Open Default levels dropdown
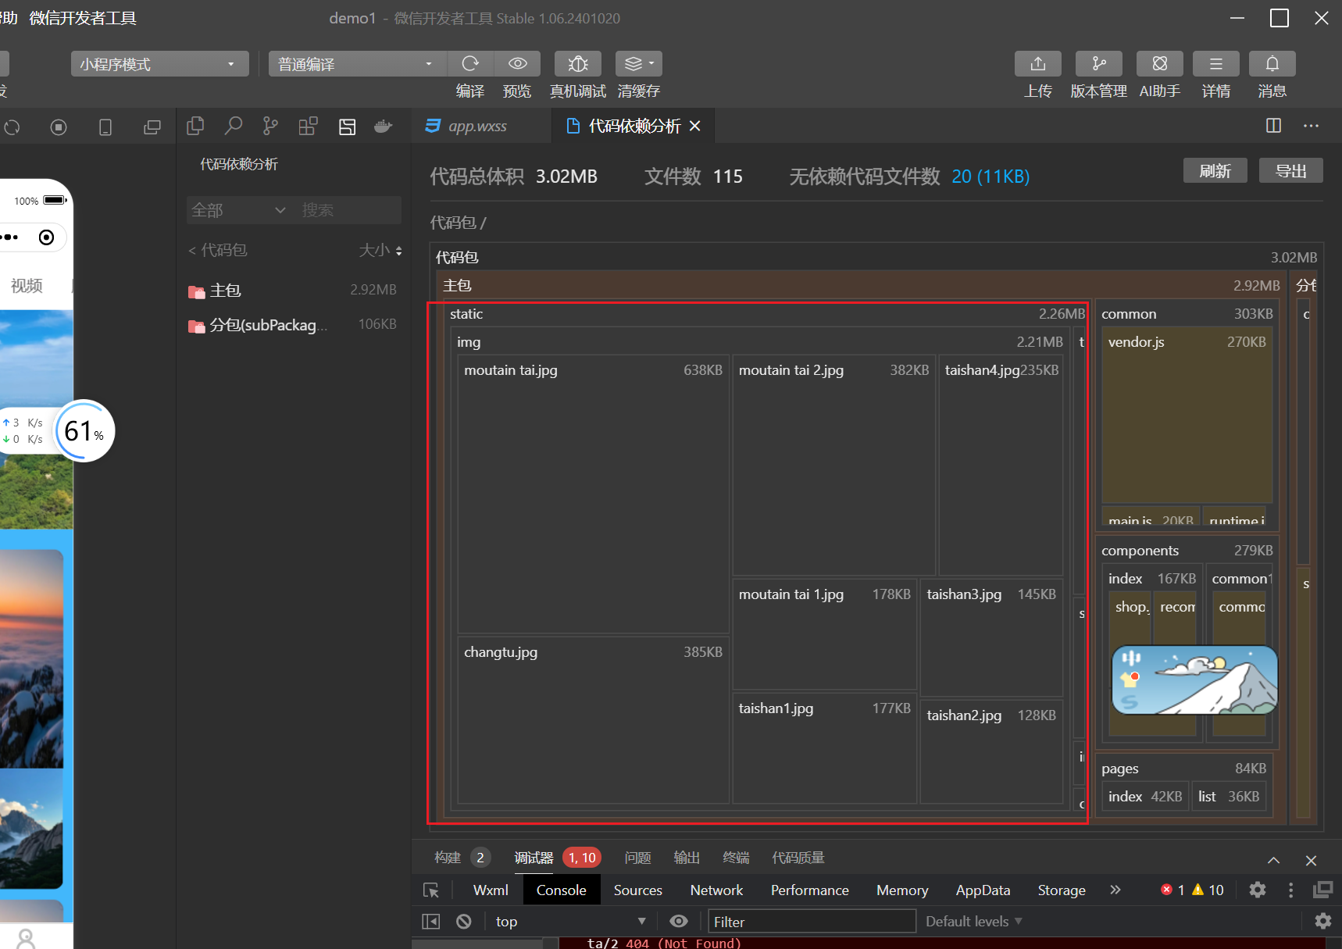Image resolution: width=1342 pixels, height=949 pixels. click(974, 922)
